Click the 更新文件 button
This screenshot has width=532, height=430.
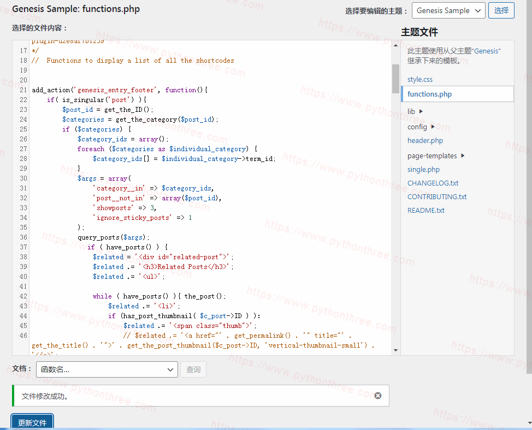tap(32, 422)
